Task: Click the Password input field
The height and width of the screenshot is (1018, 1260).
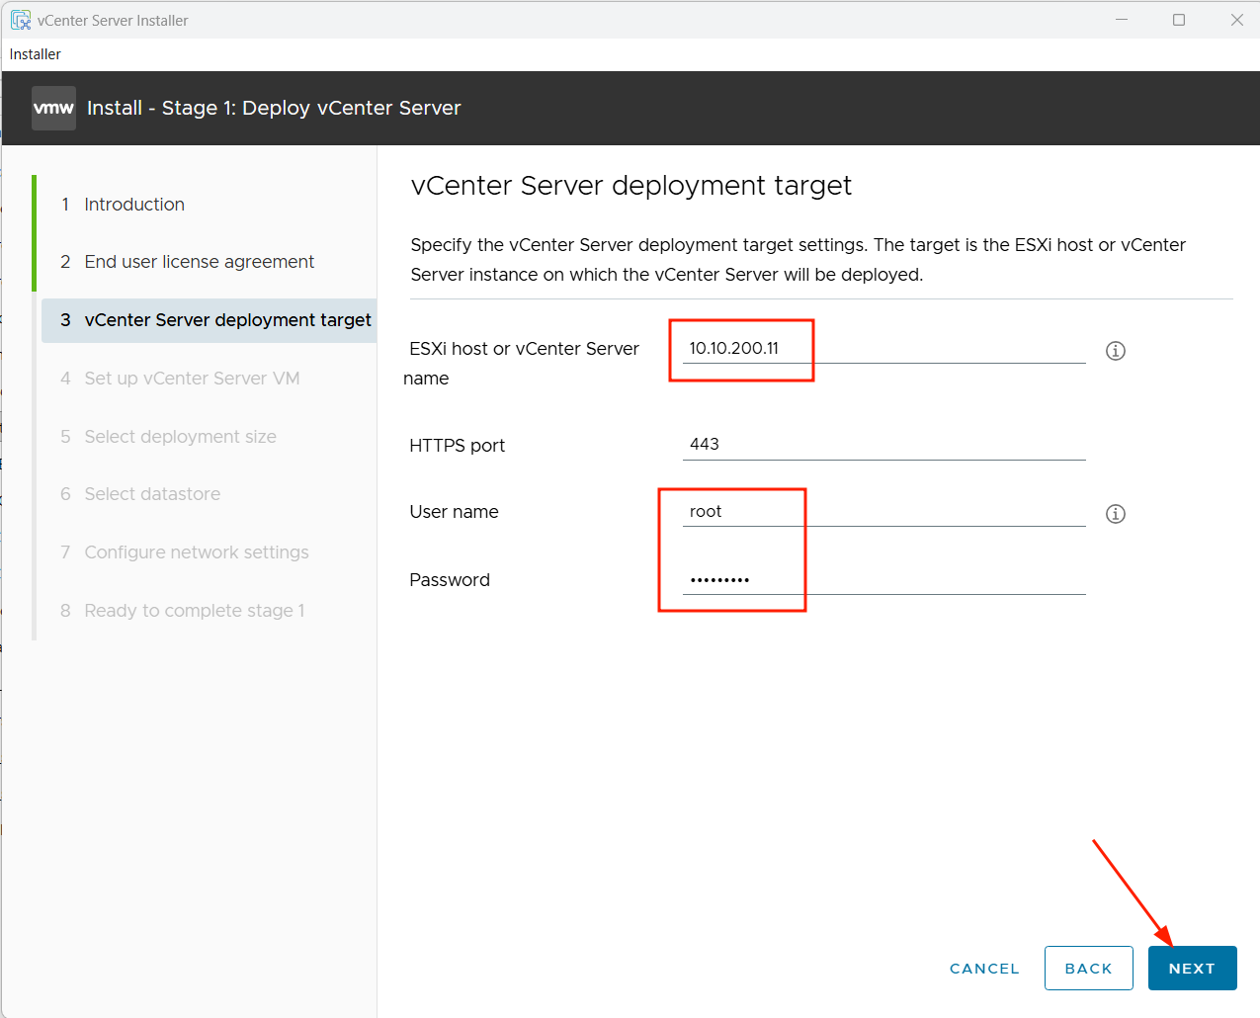Action: (x=883, y=579)
